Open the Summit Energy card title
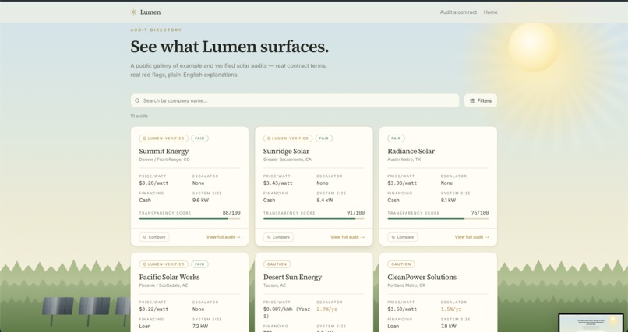Viewport: 628px width, 332px height. pyautogui.click(x=164, y=151)
